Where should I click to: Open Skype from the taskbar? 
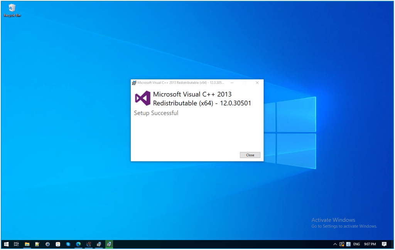68,244
